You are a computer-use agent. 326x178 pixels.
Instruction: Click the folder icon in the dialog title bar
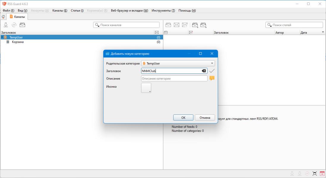pos(107,54)
